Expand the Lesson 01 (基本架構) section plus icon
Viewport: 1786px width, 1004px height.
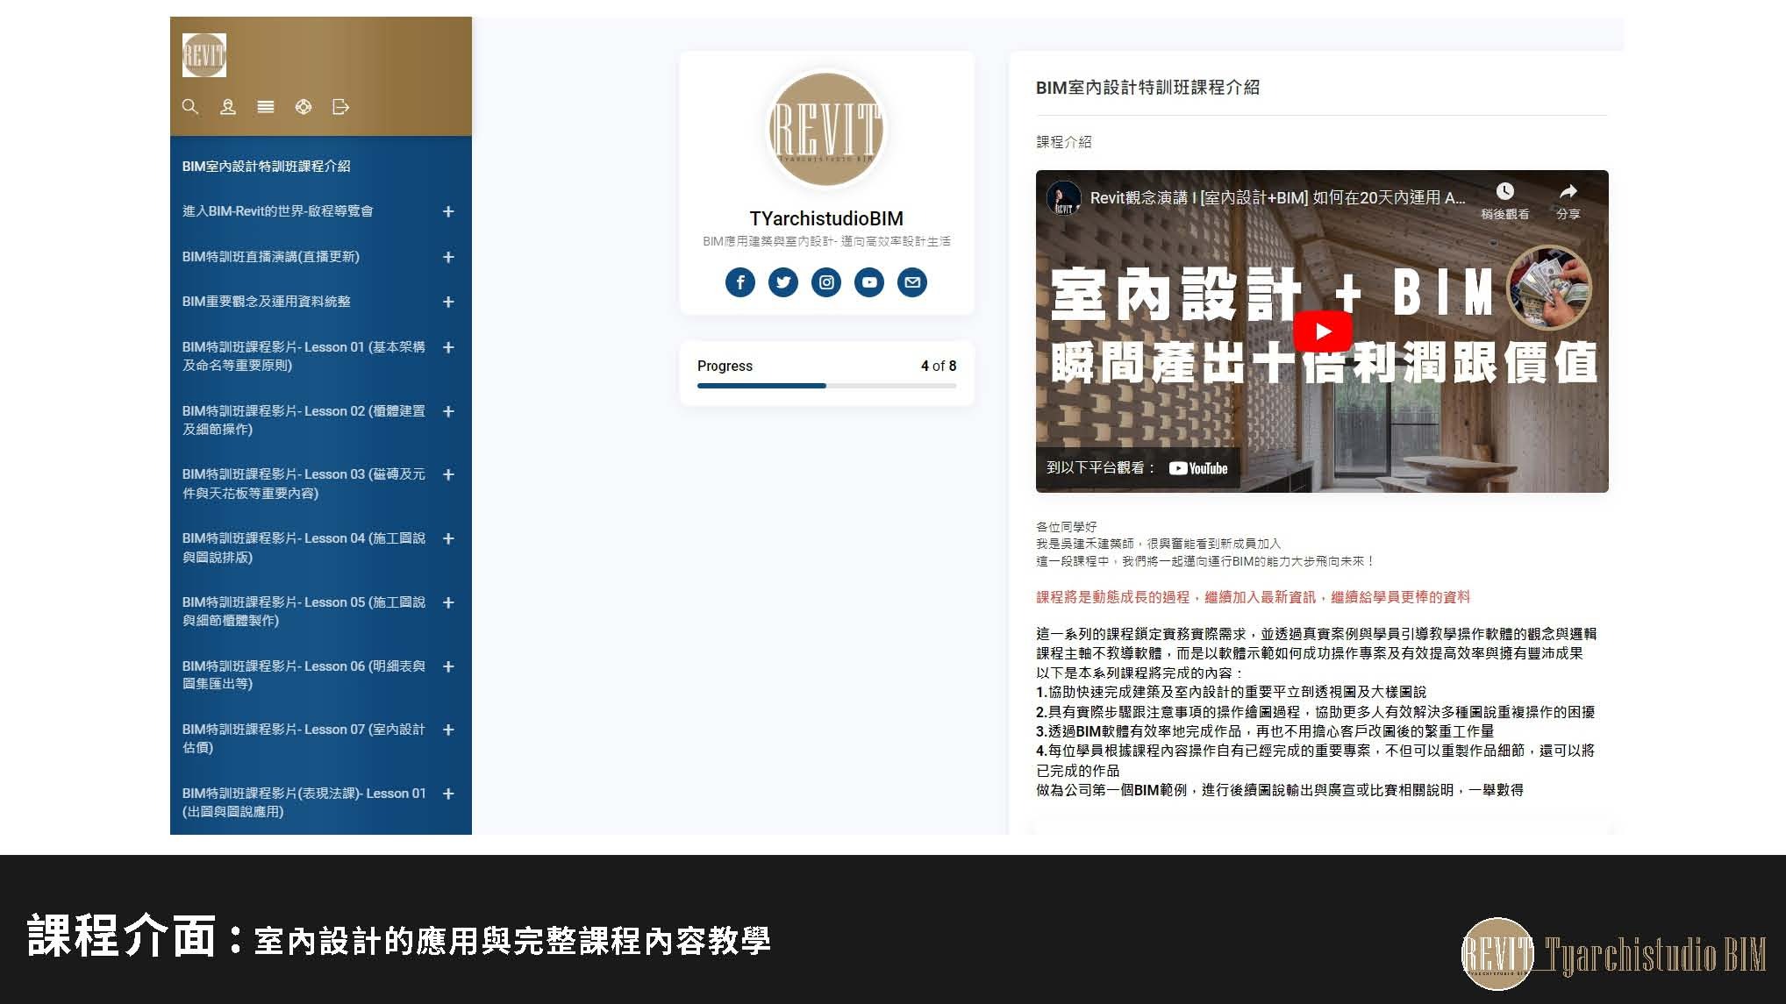click(x=448, y=347)
